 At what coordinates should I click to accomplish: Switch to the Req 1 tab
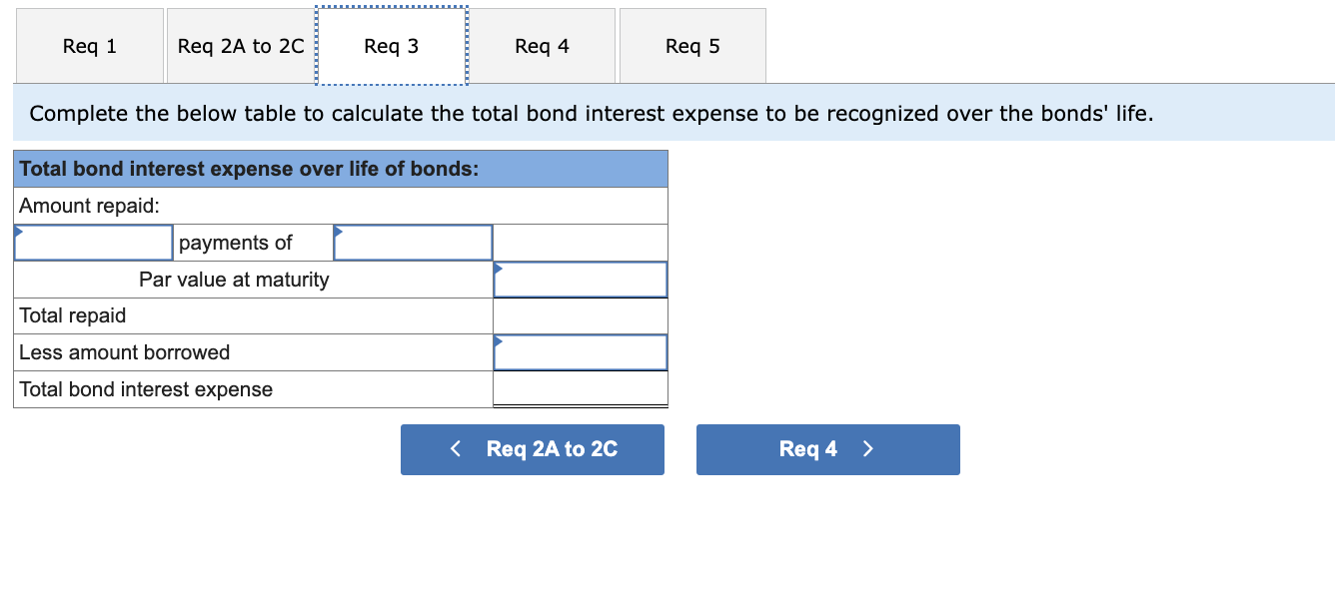[x=89, y=45]
